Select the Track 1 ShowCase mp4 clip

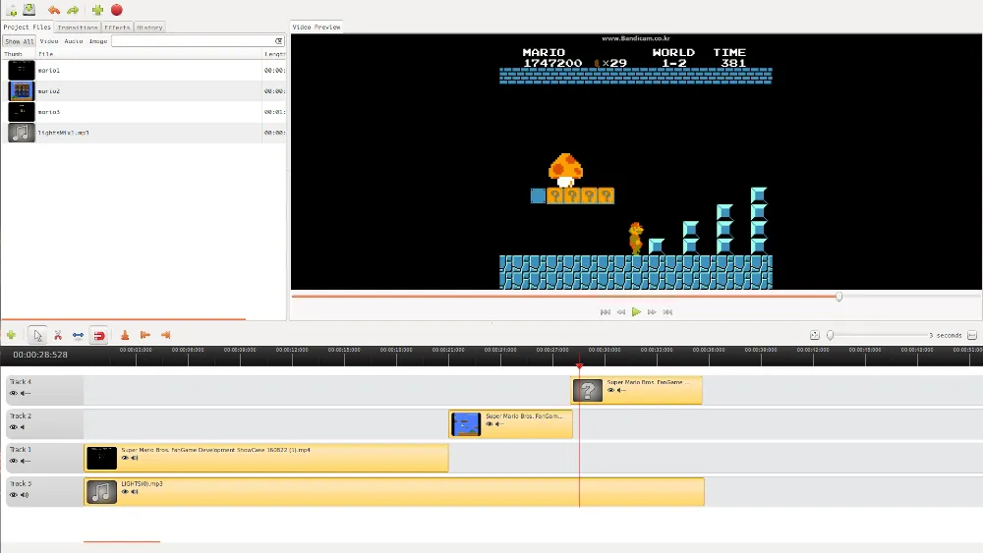266,458
